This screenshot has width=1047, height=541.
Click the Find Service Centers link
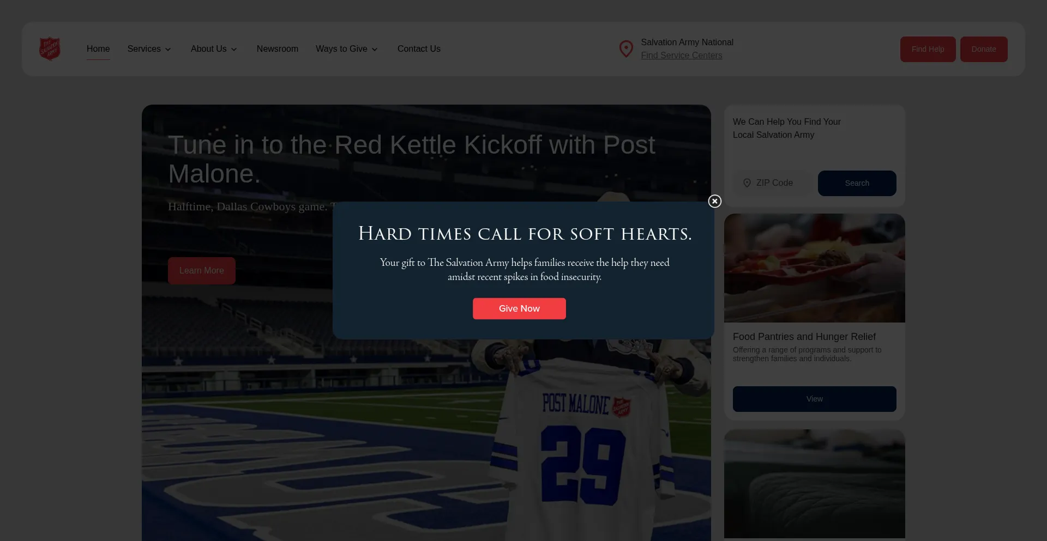[682, 56]
